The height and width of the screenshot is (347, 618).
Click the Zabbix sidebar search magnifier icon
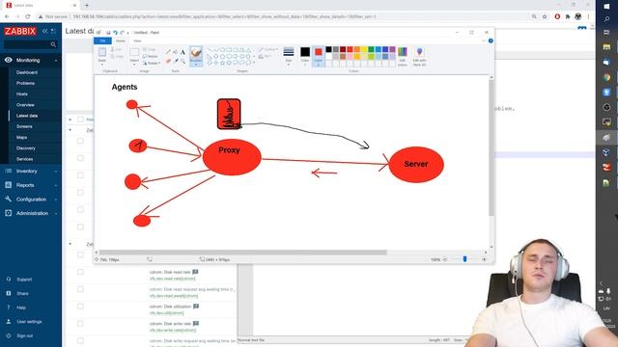53,45
